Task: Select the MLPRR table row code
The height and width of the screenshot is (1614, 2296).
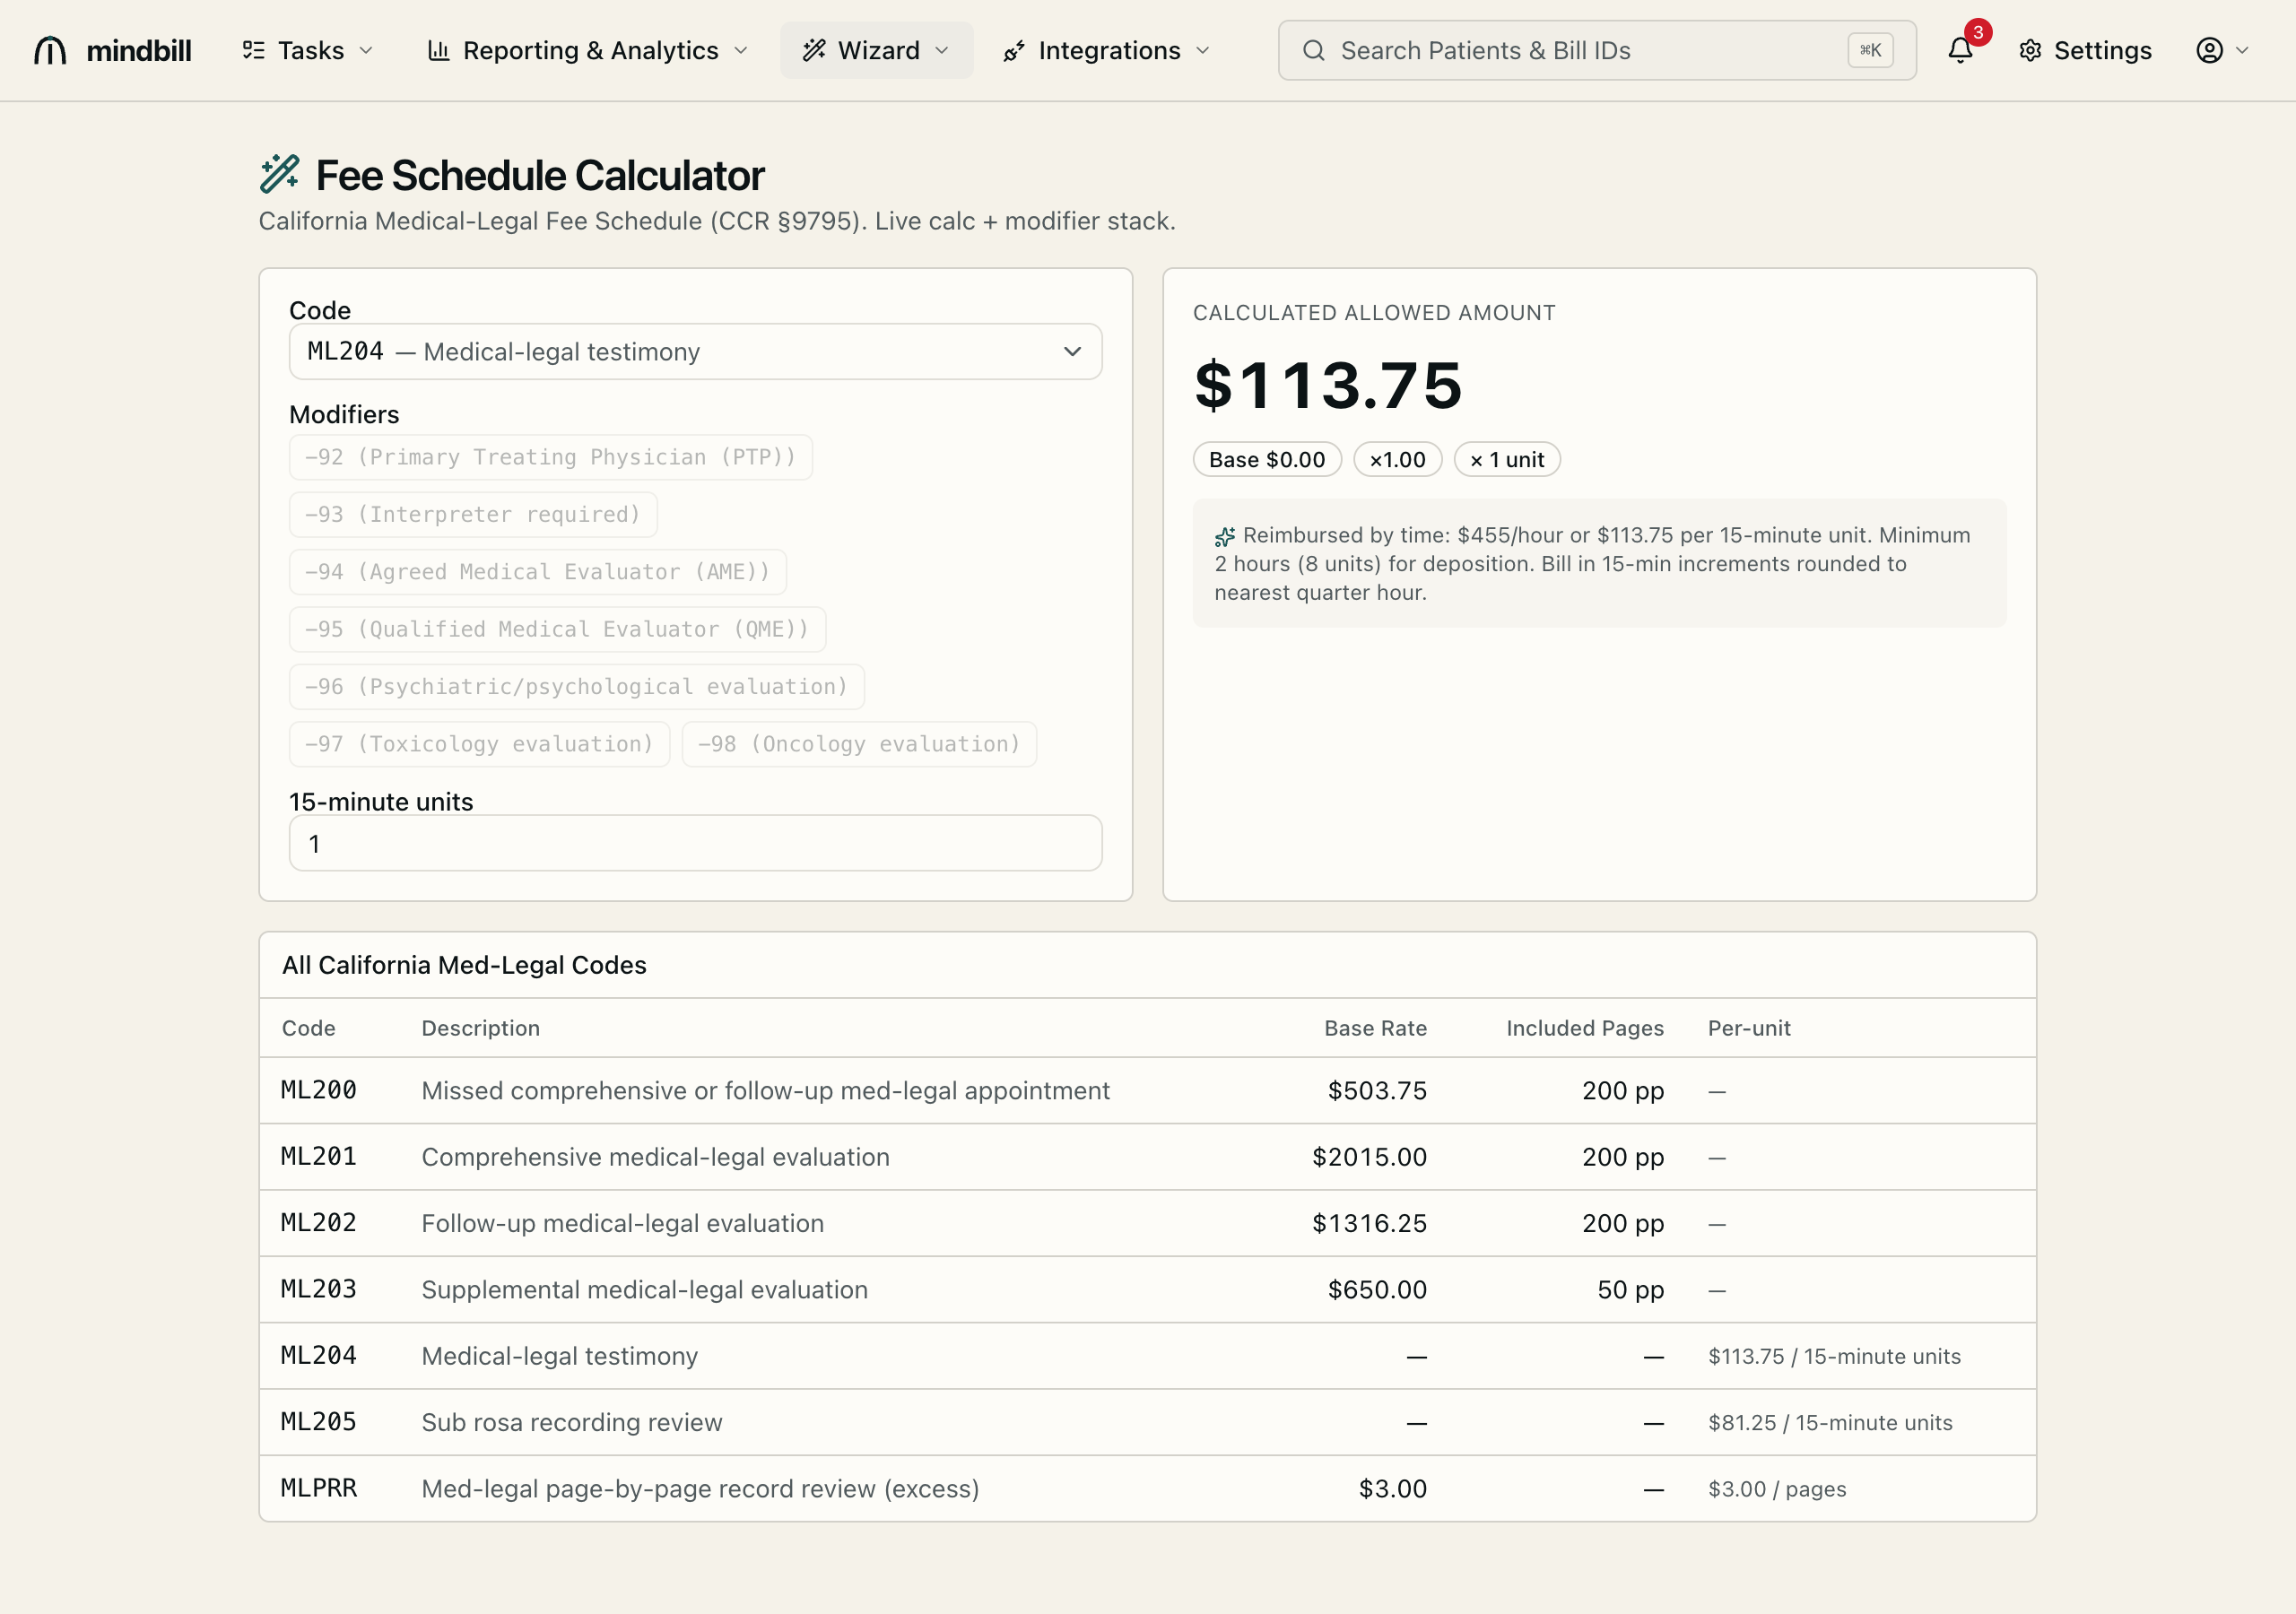Action: (319, 1488)
